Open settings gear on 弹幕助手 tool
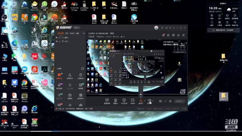Viewport: 242px width, 136px height. click(x=62, y=73)
